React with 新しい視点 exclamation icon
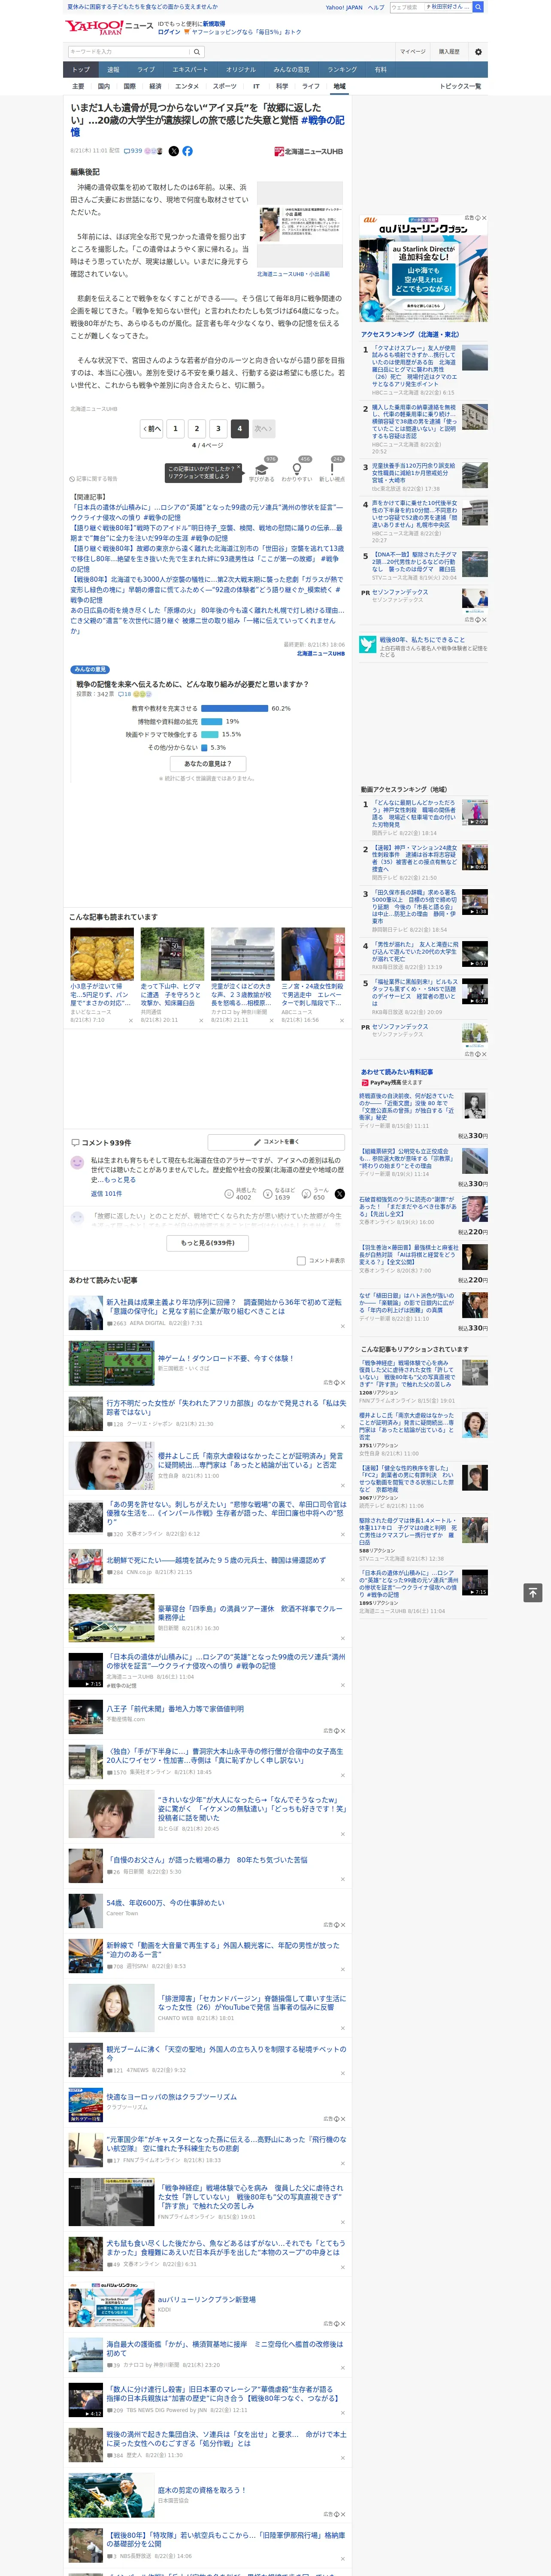The width and height of the screenshot is (551, 2576). click(x=332, y=469)
